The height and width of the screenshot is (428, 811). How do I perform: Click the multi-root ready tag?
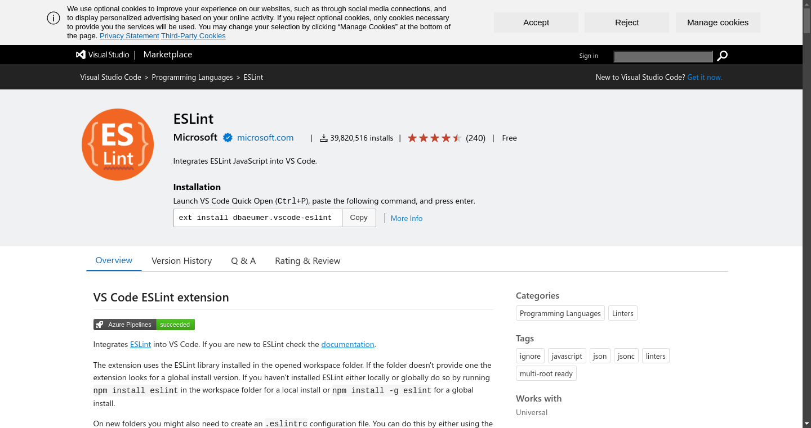pyautogui.click(x=546, y=373)
